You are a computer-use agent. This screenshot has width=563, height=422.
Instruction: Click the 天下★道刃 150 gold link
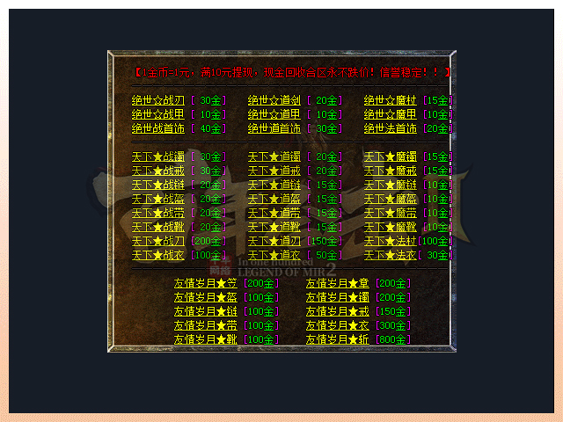tap(274, 241)
